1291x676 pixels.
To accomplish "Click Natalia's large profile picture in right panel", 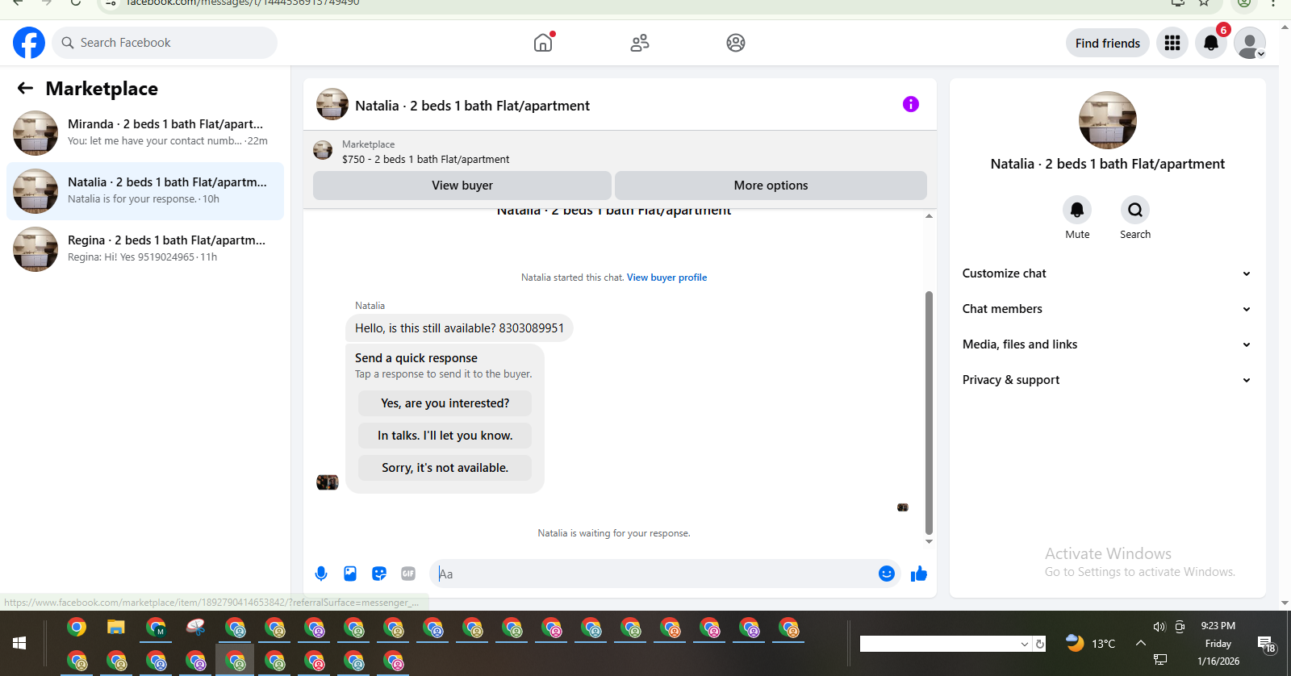I will click(x=1107, y=120).
